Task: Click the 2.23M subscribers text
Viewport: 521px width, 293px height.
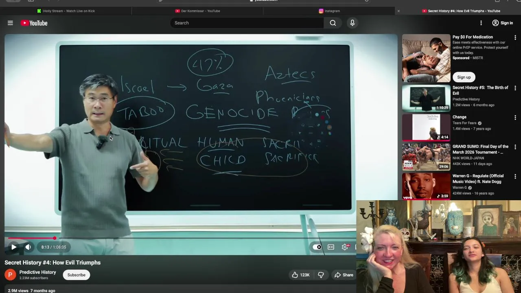Action: point(34,278)
